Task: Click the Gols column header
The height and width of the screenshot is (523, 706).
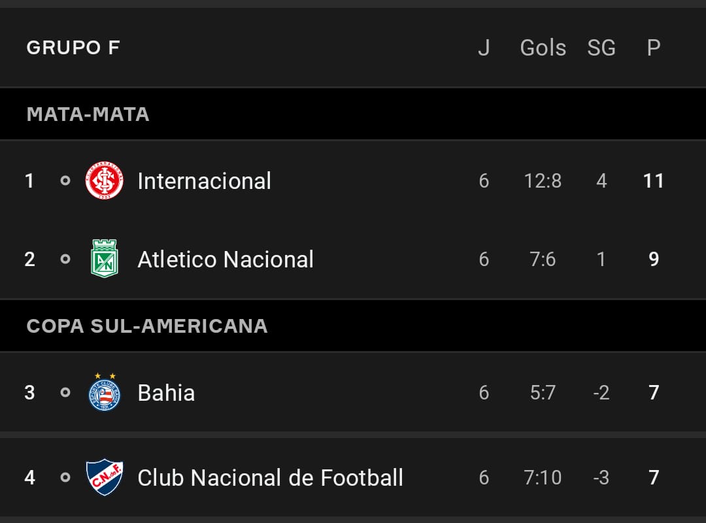Action: (543, 47)
